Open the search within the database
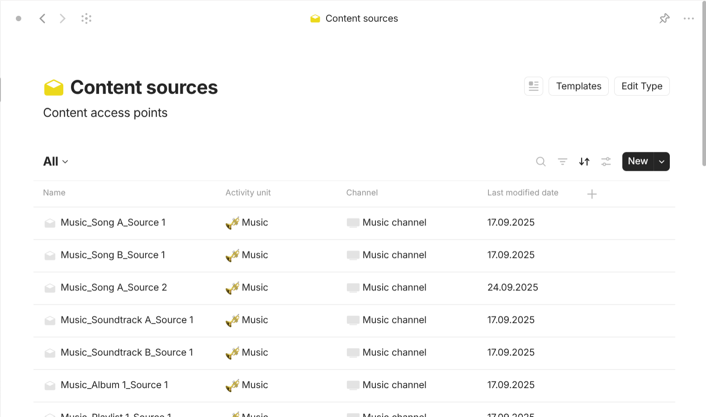This screenshot has width=706, height=417. (540, 161)
